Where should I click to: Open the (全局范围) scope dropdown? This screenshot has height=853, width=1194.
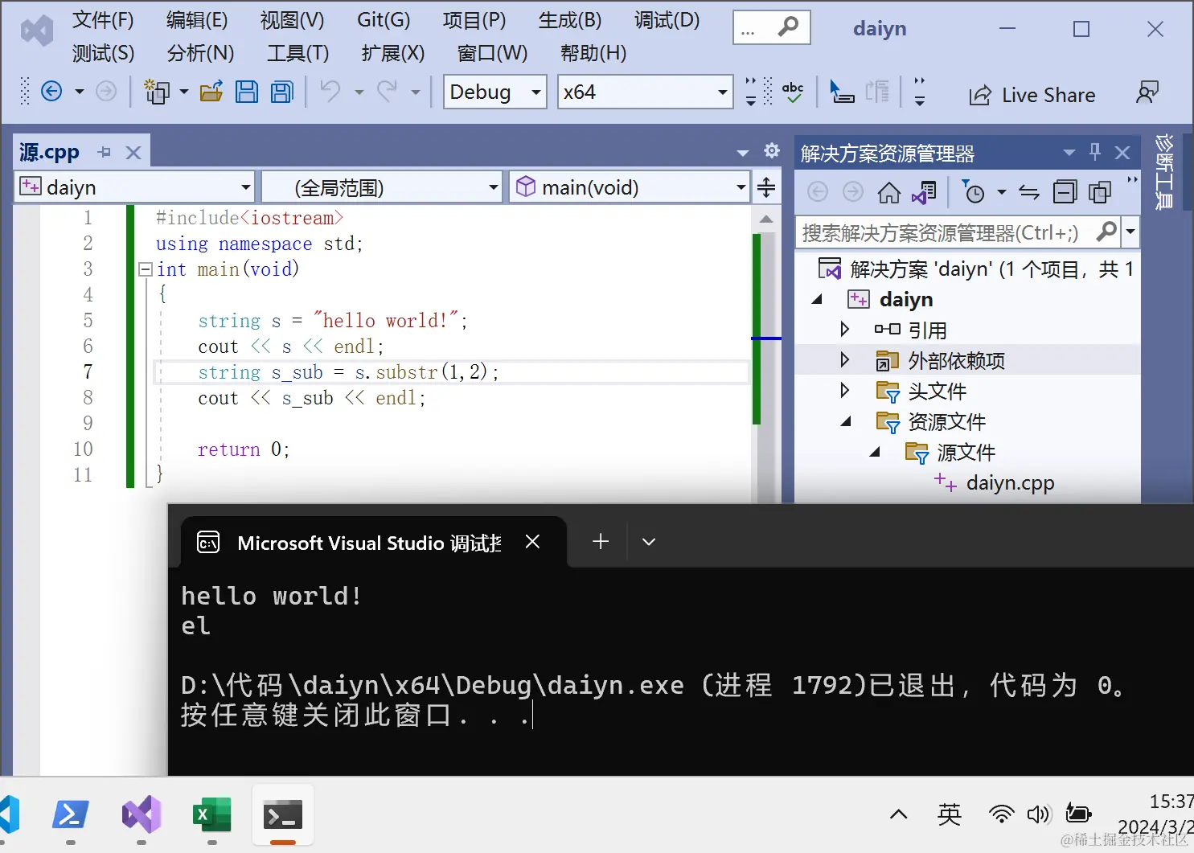[x=383, y=187]
